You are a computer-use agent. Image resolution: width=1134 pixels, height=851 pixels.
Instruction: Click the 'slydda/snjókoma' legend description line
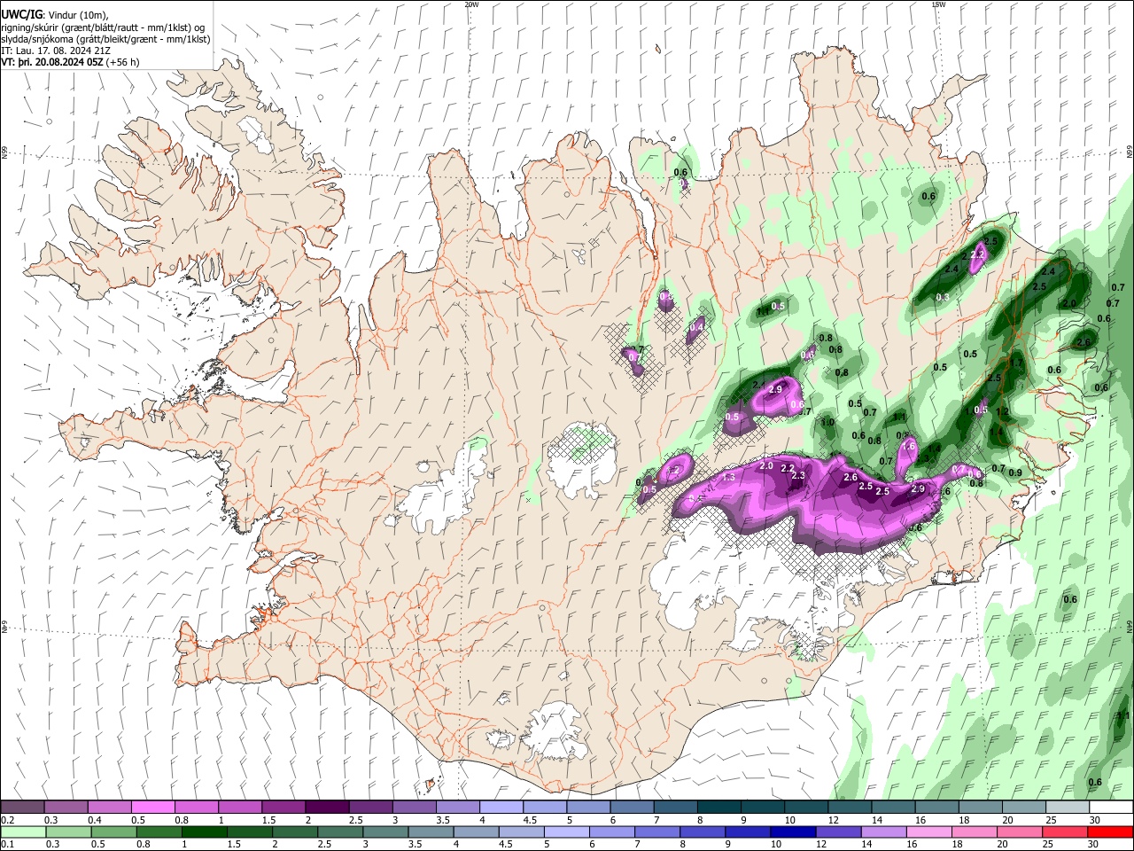[105, 39]
